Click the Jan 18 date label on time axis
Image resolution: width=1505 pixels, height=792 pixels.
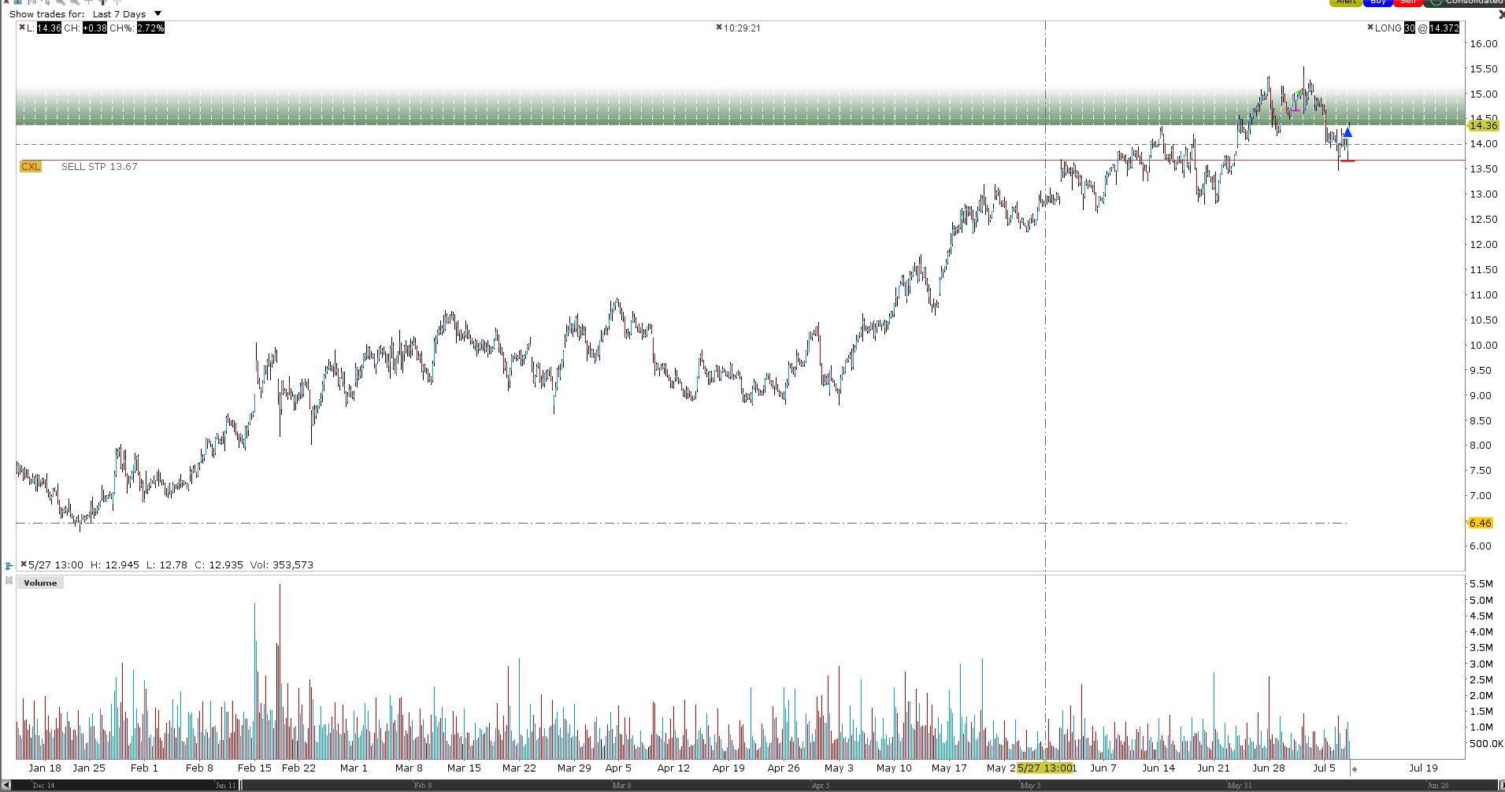coord(45,768)
